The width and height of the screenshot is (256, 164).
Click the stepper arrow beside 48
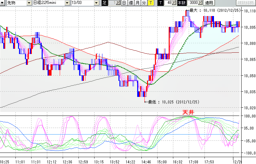tap(175, 3)
